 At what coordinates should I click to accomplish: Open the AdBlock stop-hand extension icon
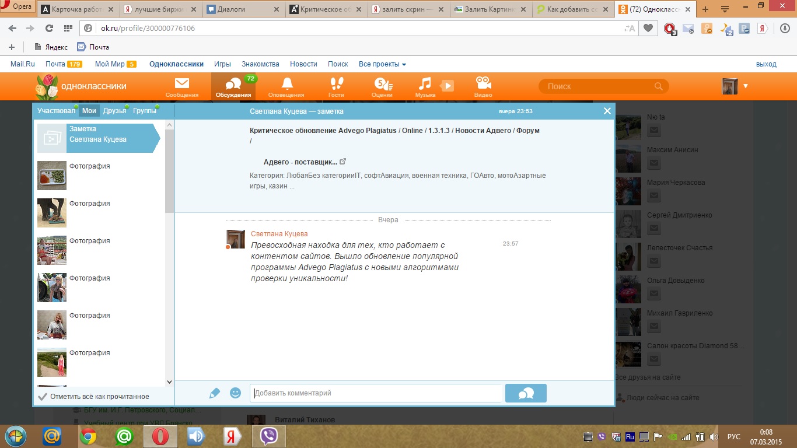(670, 29)
